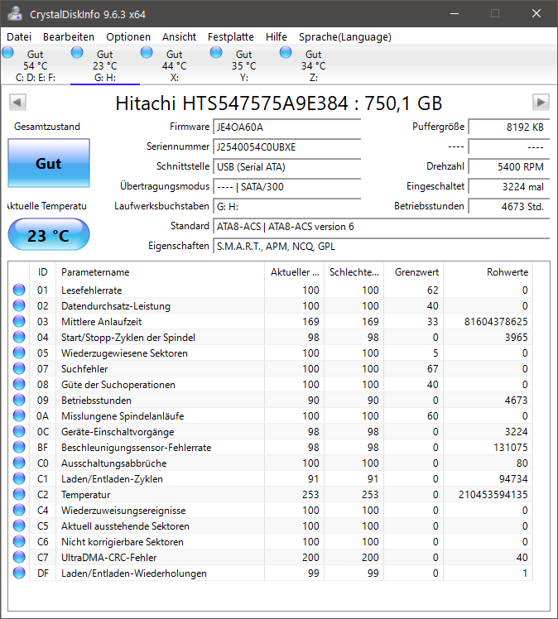Select the Mittlere Anlaufzeit parameter name
Screen dimensions: 558x619
102,322
